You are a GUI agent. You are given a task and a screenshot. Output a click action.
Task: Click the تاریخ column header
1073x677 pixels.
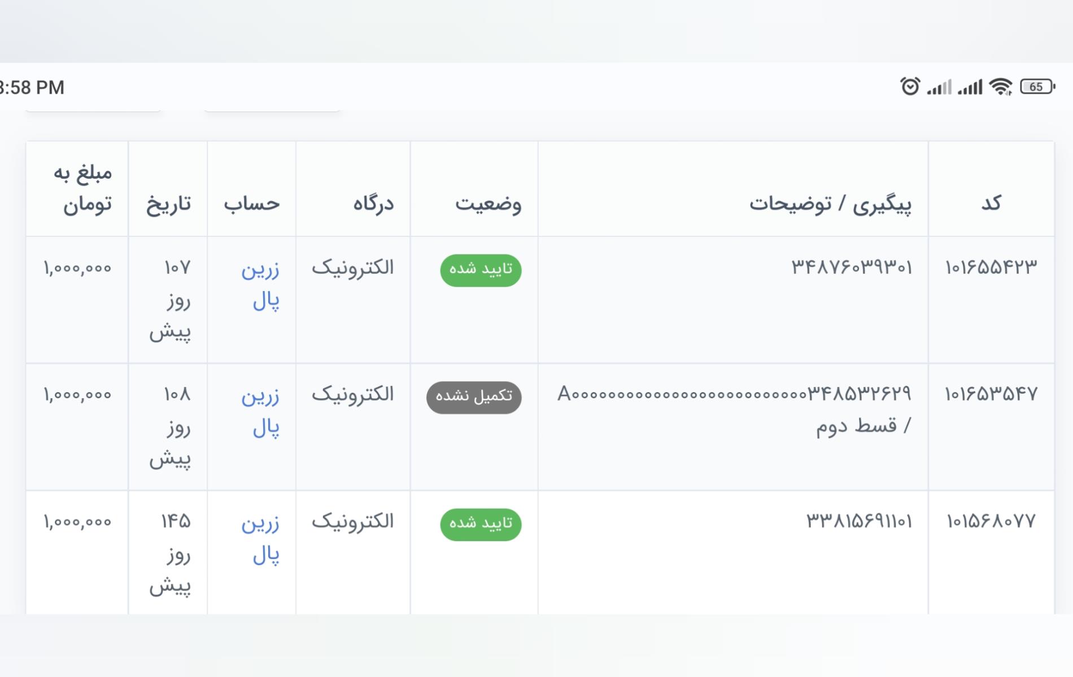(x=168, y=203)
